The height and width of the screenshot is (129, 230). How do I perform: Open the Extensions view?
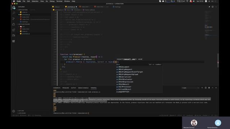[14, 30]
